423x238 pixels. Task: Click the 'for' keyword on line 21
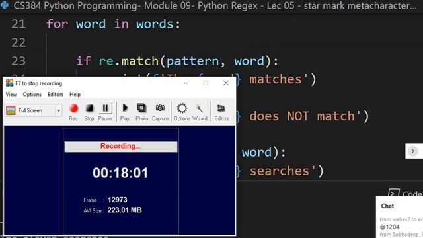pos(58,24)
